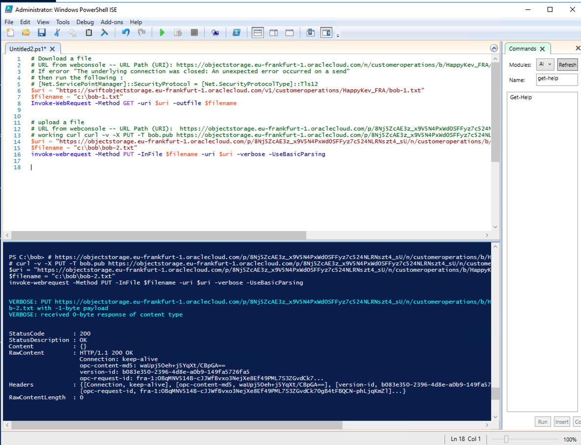Screen dimensions: 581x445
Task: Run script with green play button
Action: pos(162,32)
